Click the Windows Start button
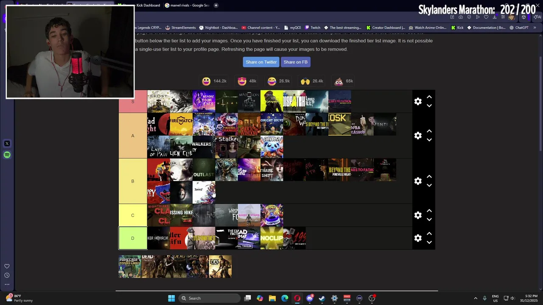This screenshot has height=305, width=543. pyautogui.click(x=171, y=298)
